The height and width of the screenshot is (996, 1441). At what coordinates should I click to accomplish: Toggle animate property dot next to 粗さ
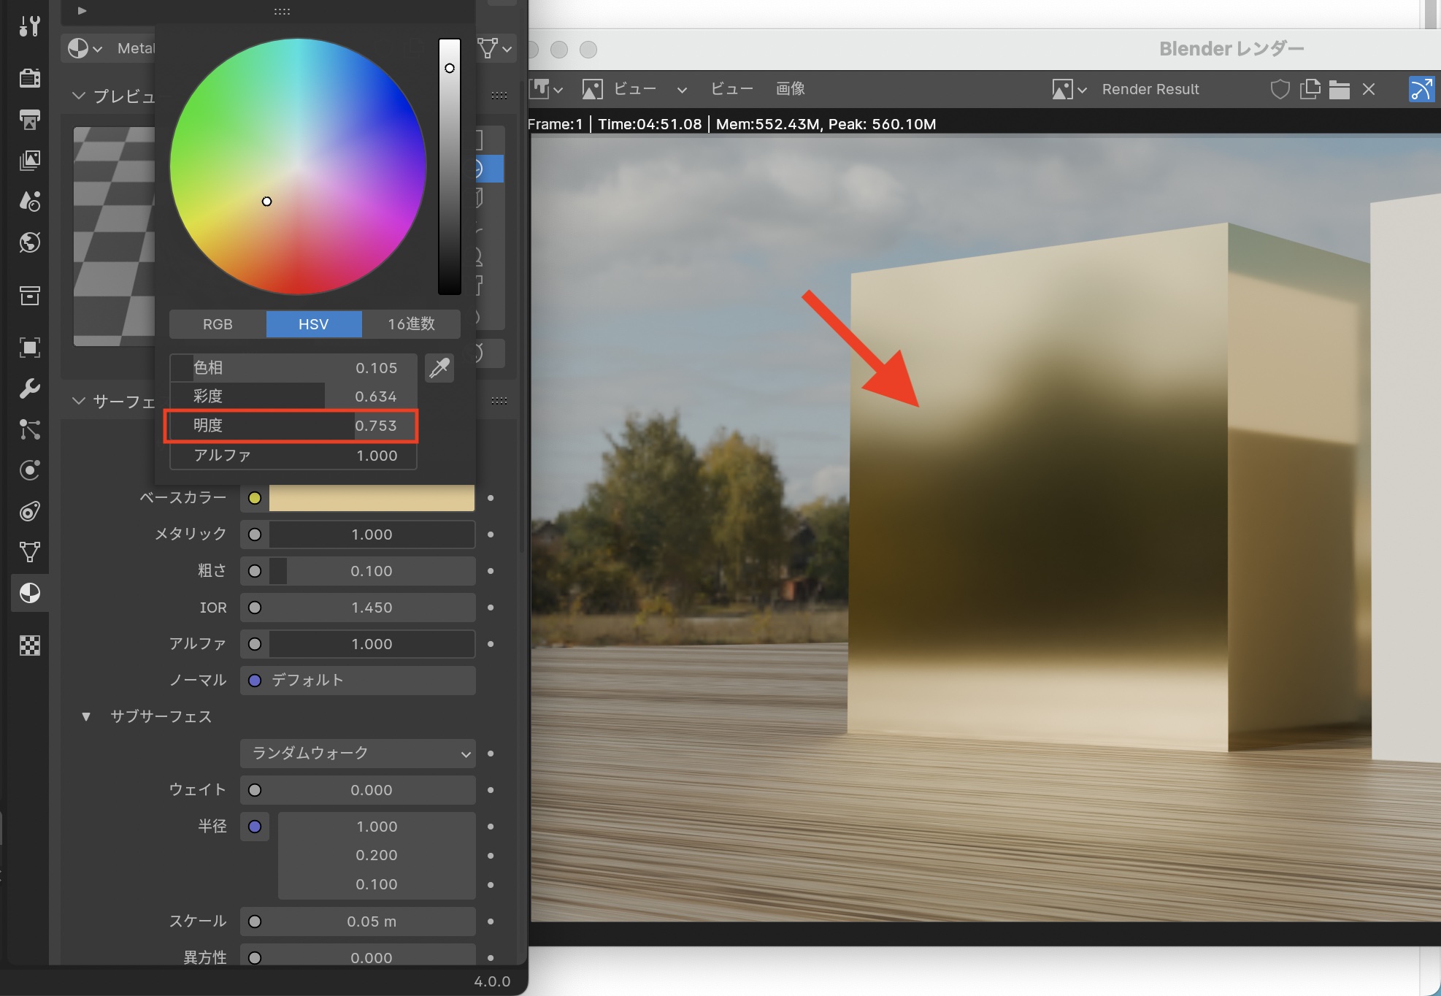[491, 571]
